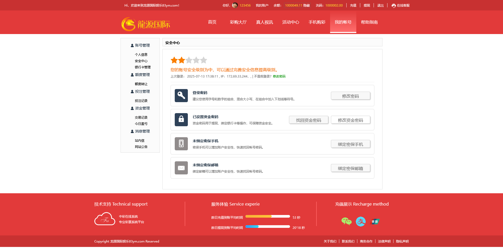Screen dimensions: 503x248
Task: Go to 活动中心 in the top menu
Action: click(291, 22)
